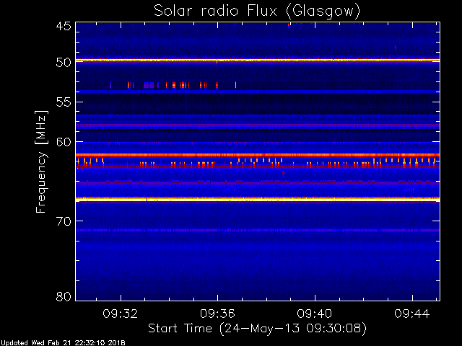Click the bright yellow band near 67 MHz
The image size is (462, 346).
coord(258,200)
